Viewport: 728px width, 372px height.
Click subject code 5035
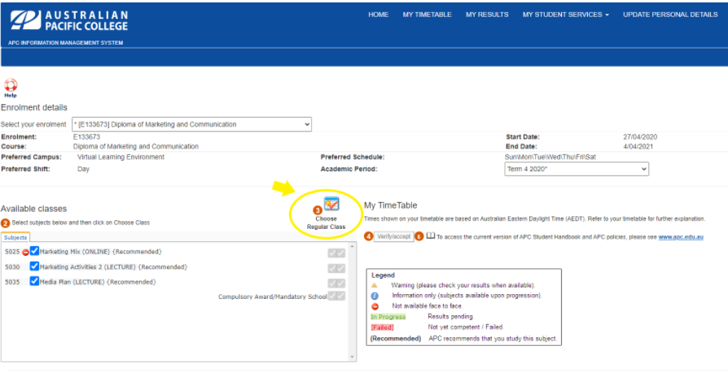point(12,282)
